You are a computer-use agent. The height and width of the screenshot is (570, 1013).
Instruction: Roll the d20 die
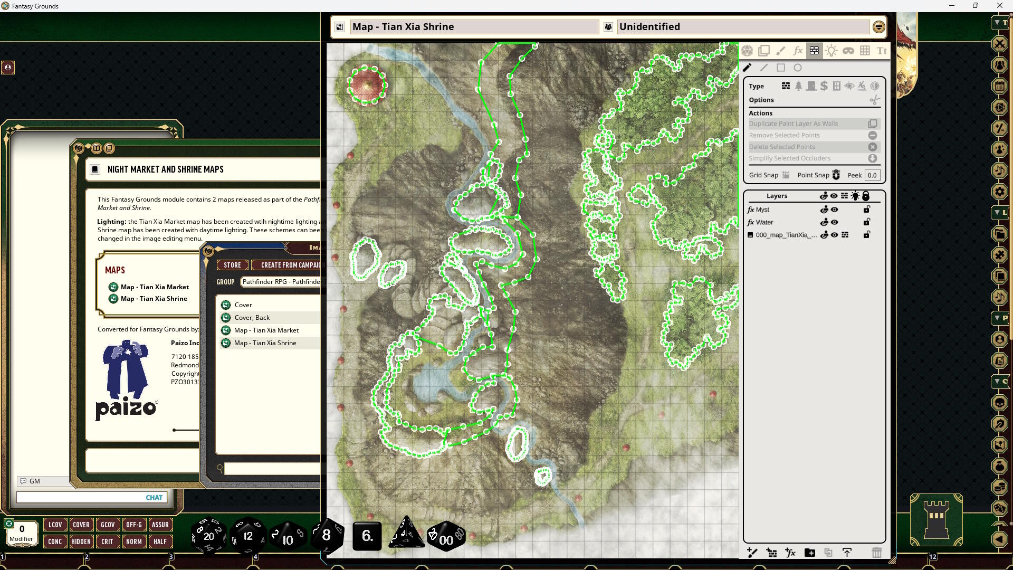[208, 535]
